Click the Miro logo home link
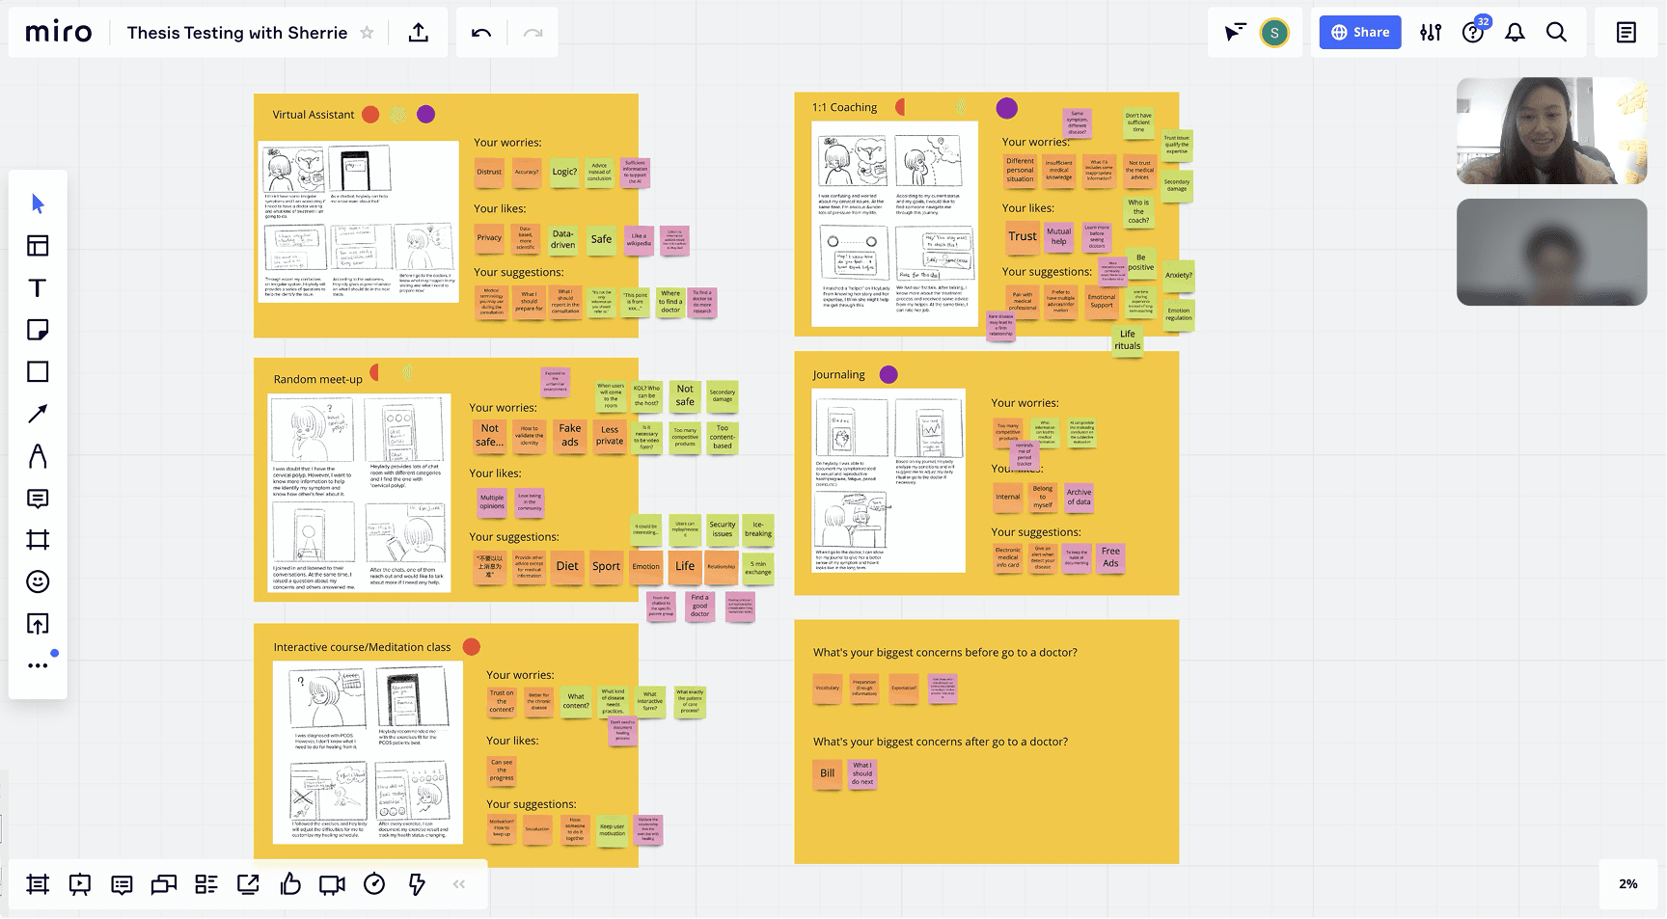The image size is (1667, 919). click(x=59, y=33)
